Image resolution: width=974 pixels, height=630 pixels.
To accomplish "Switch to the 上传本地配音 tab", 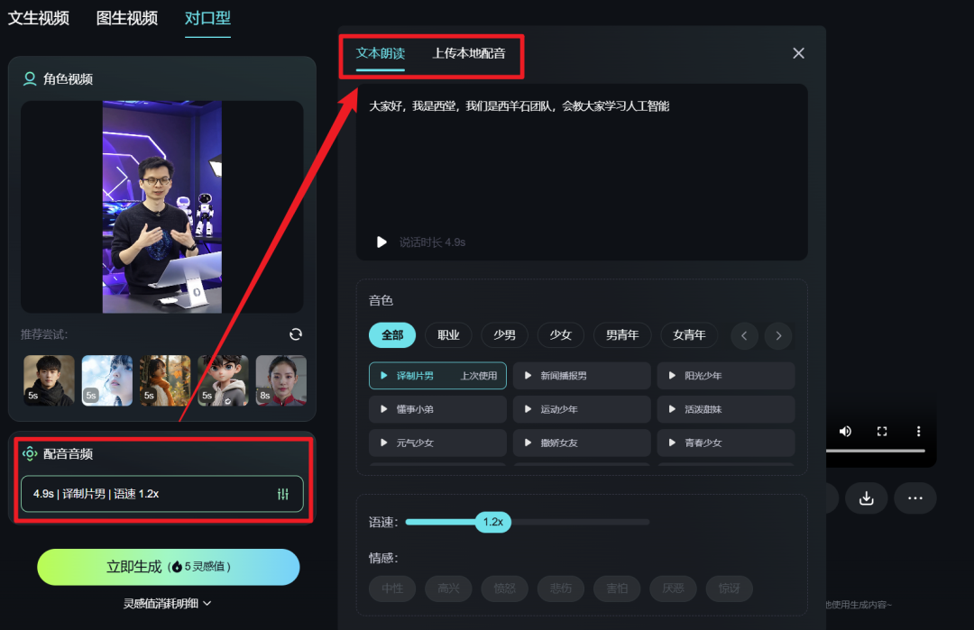I will tap(469, 53).
